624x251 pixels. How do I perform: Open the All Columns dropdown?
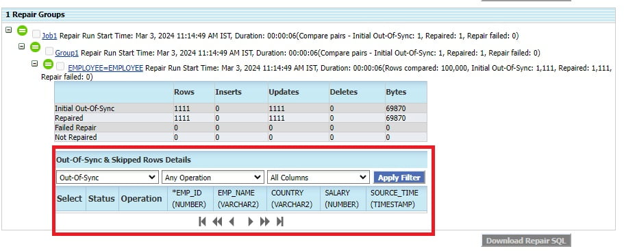click(x=319, y=178)
